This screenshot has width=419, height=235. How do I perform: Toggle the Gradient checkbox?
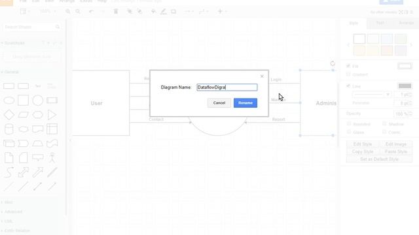pyautogui.click(x=348, y=74)
